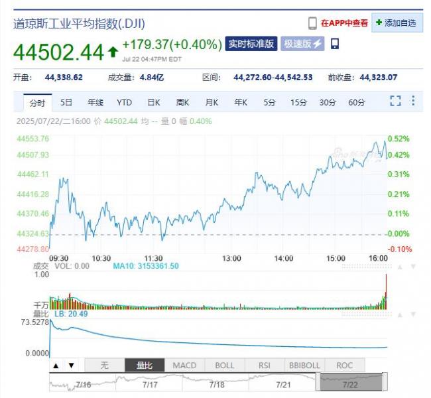Select the 周K chart tab
The image size is (431, 398).
[x=182, y=103]
